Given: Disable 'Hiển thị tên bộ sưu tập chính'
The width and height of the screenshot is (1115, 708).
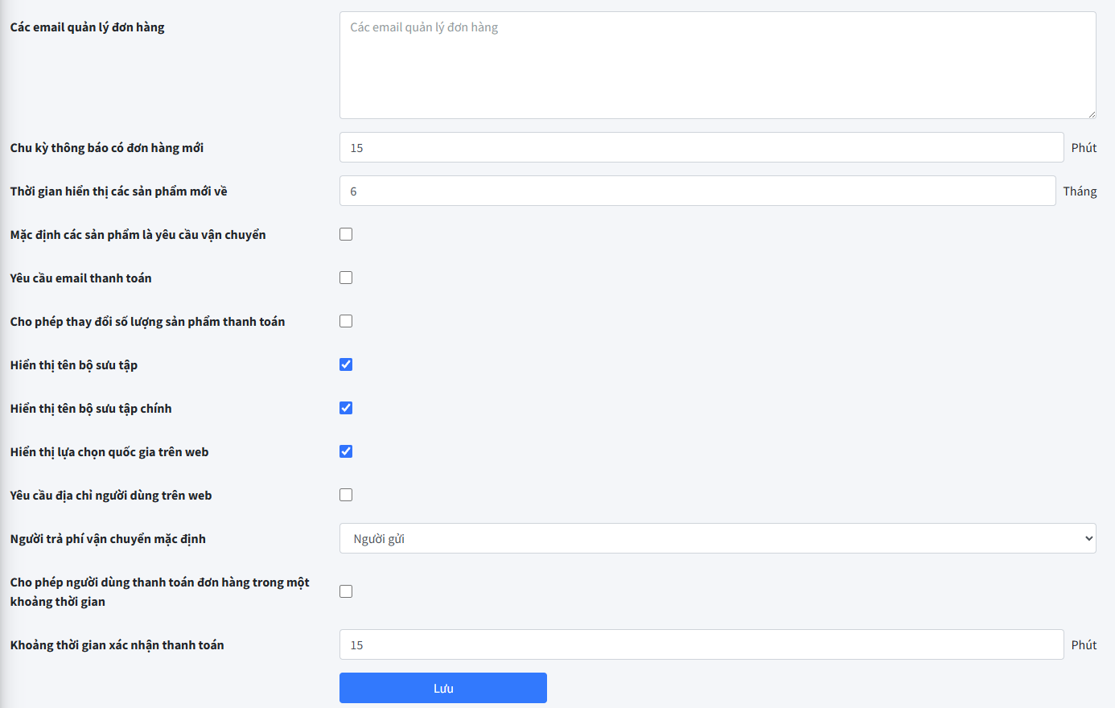Looking at the screenshot, I should point(346,408).
